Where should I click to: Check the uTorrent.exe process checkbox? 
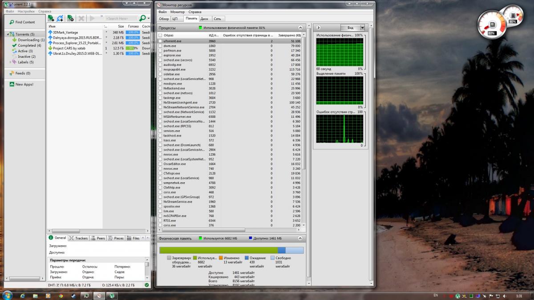(160, 41)
